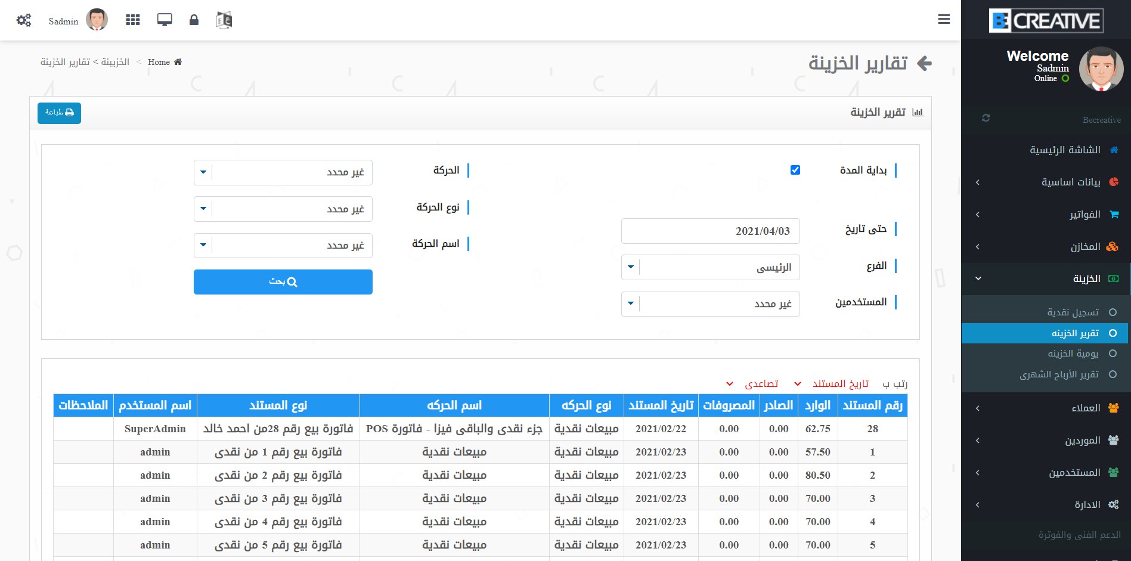Image resolution: width=1131 pixels, height=561 pixels.
Task: Click the monitor display icon
Action: 165,20
